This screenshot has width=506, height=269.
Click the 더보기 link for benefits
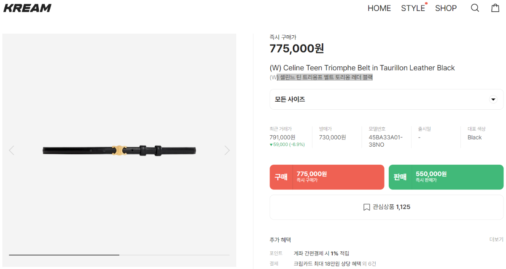[496, 240]
